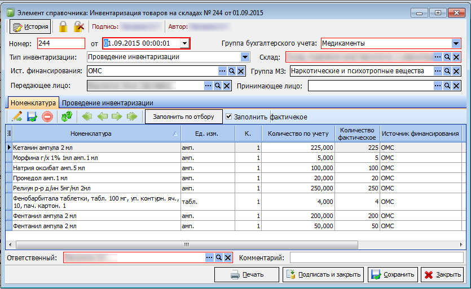Click the Печать print button
Screen dimensions: 471x289
[246, 274]
